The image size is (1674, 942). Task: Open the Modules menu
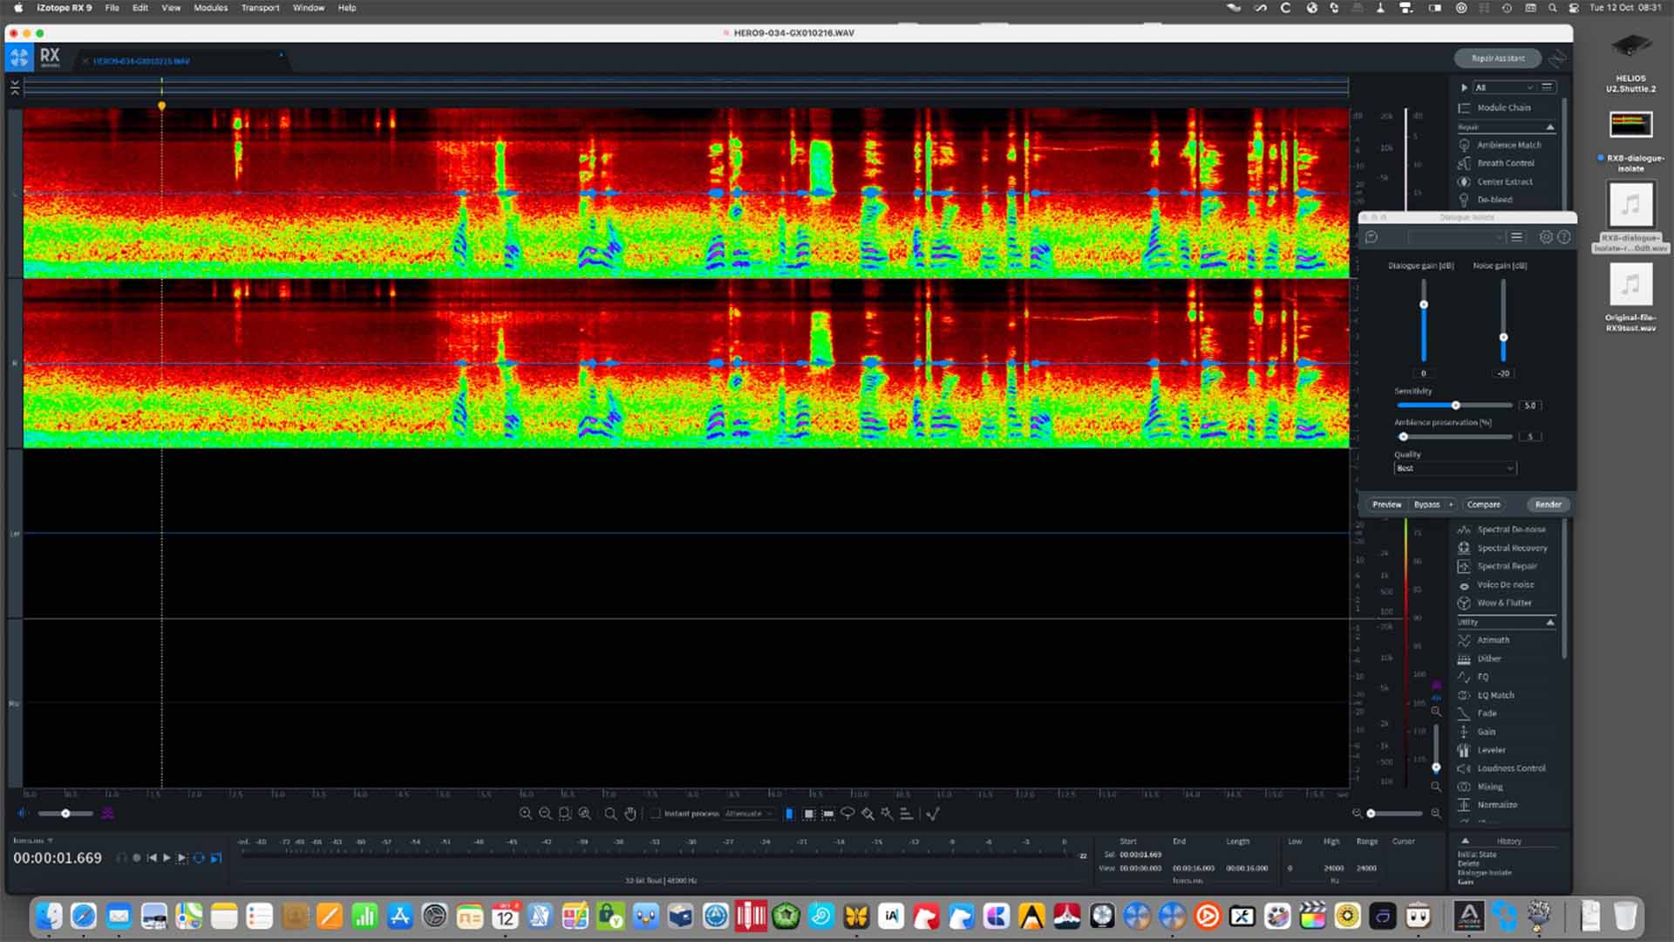(x=209, y=7)
